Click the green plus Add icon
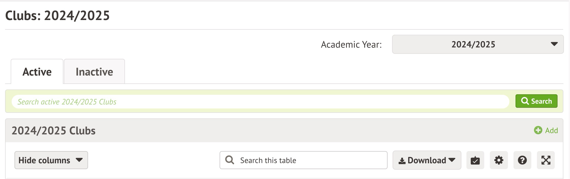 [x=538, y=130]
